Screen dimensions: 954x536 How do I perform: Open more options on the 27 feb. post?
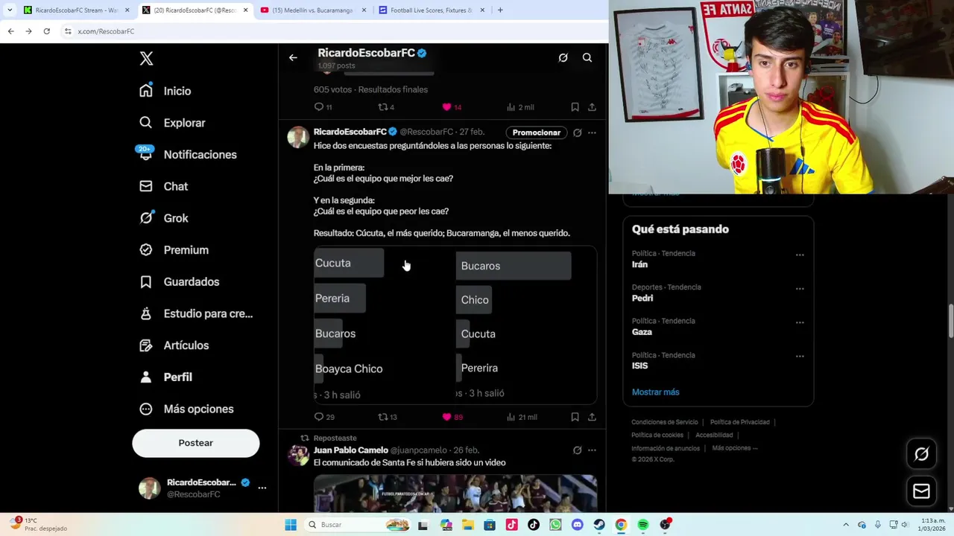click(592, 133)
